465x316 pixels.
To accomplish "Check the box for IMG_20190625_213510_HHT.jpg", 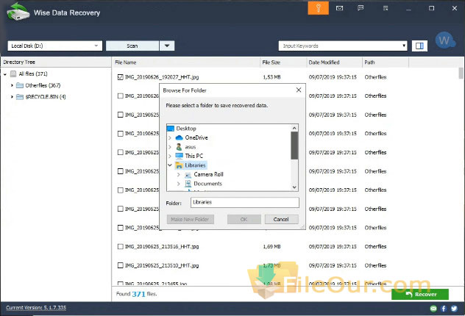I will [x=121, y=265].
